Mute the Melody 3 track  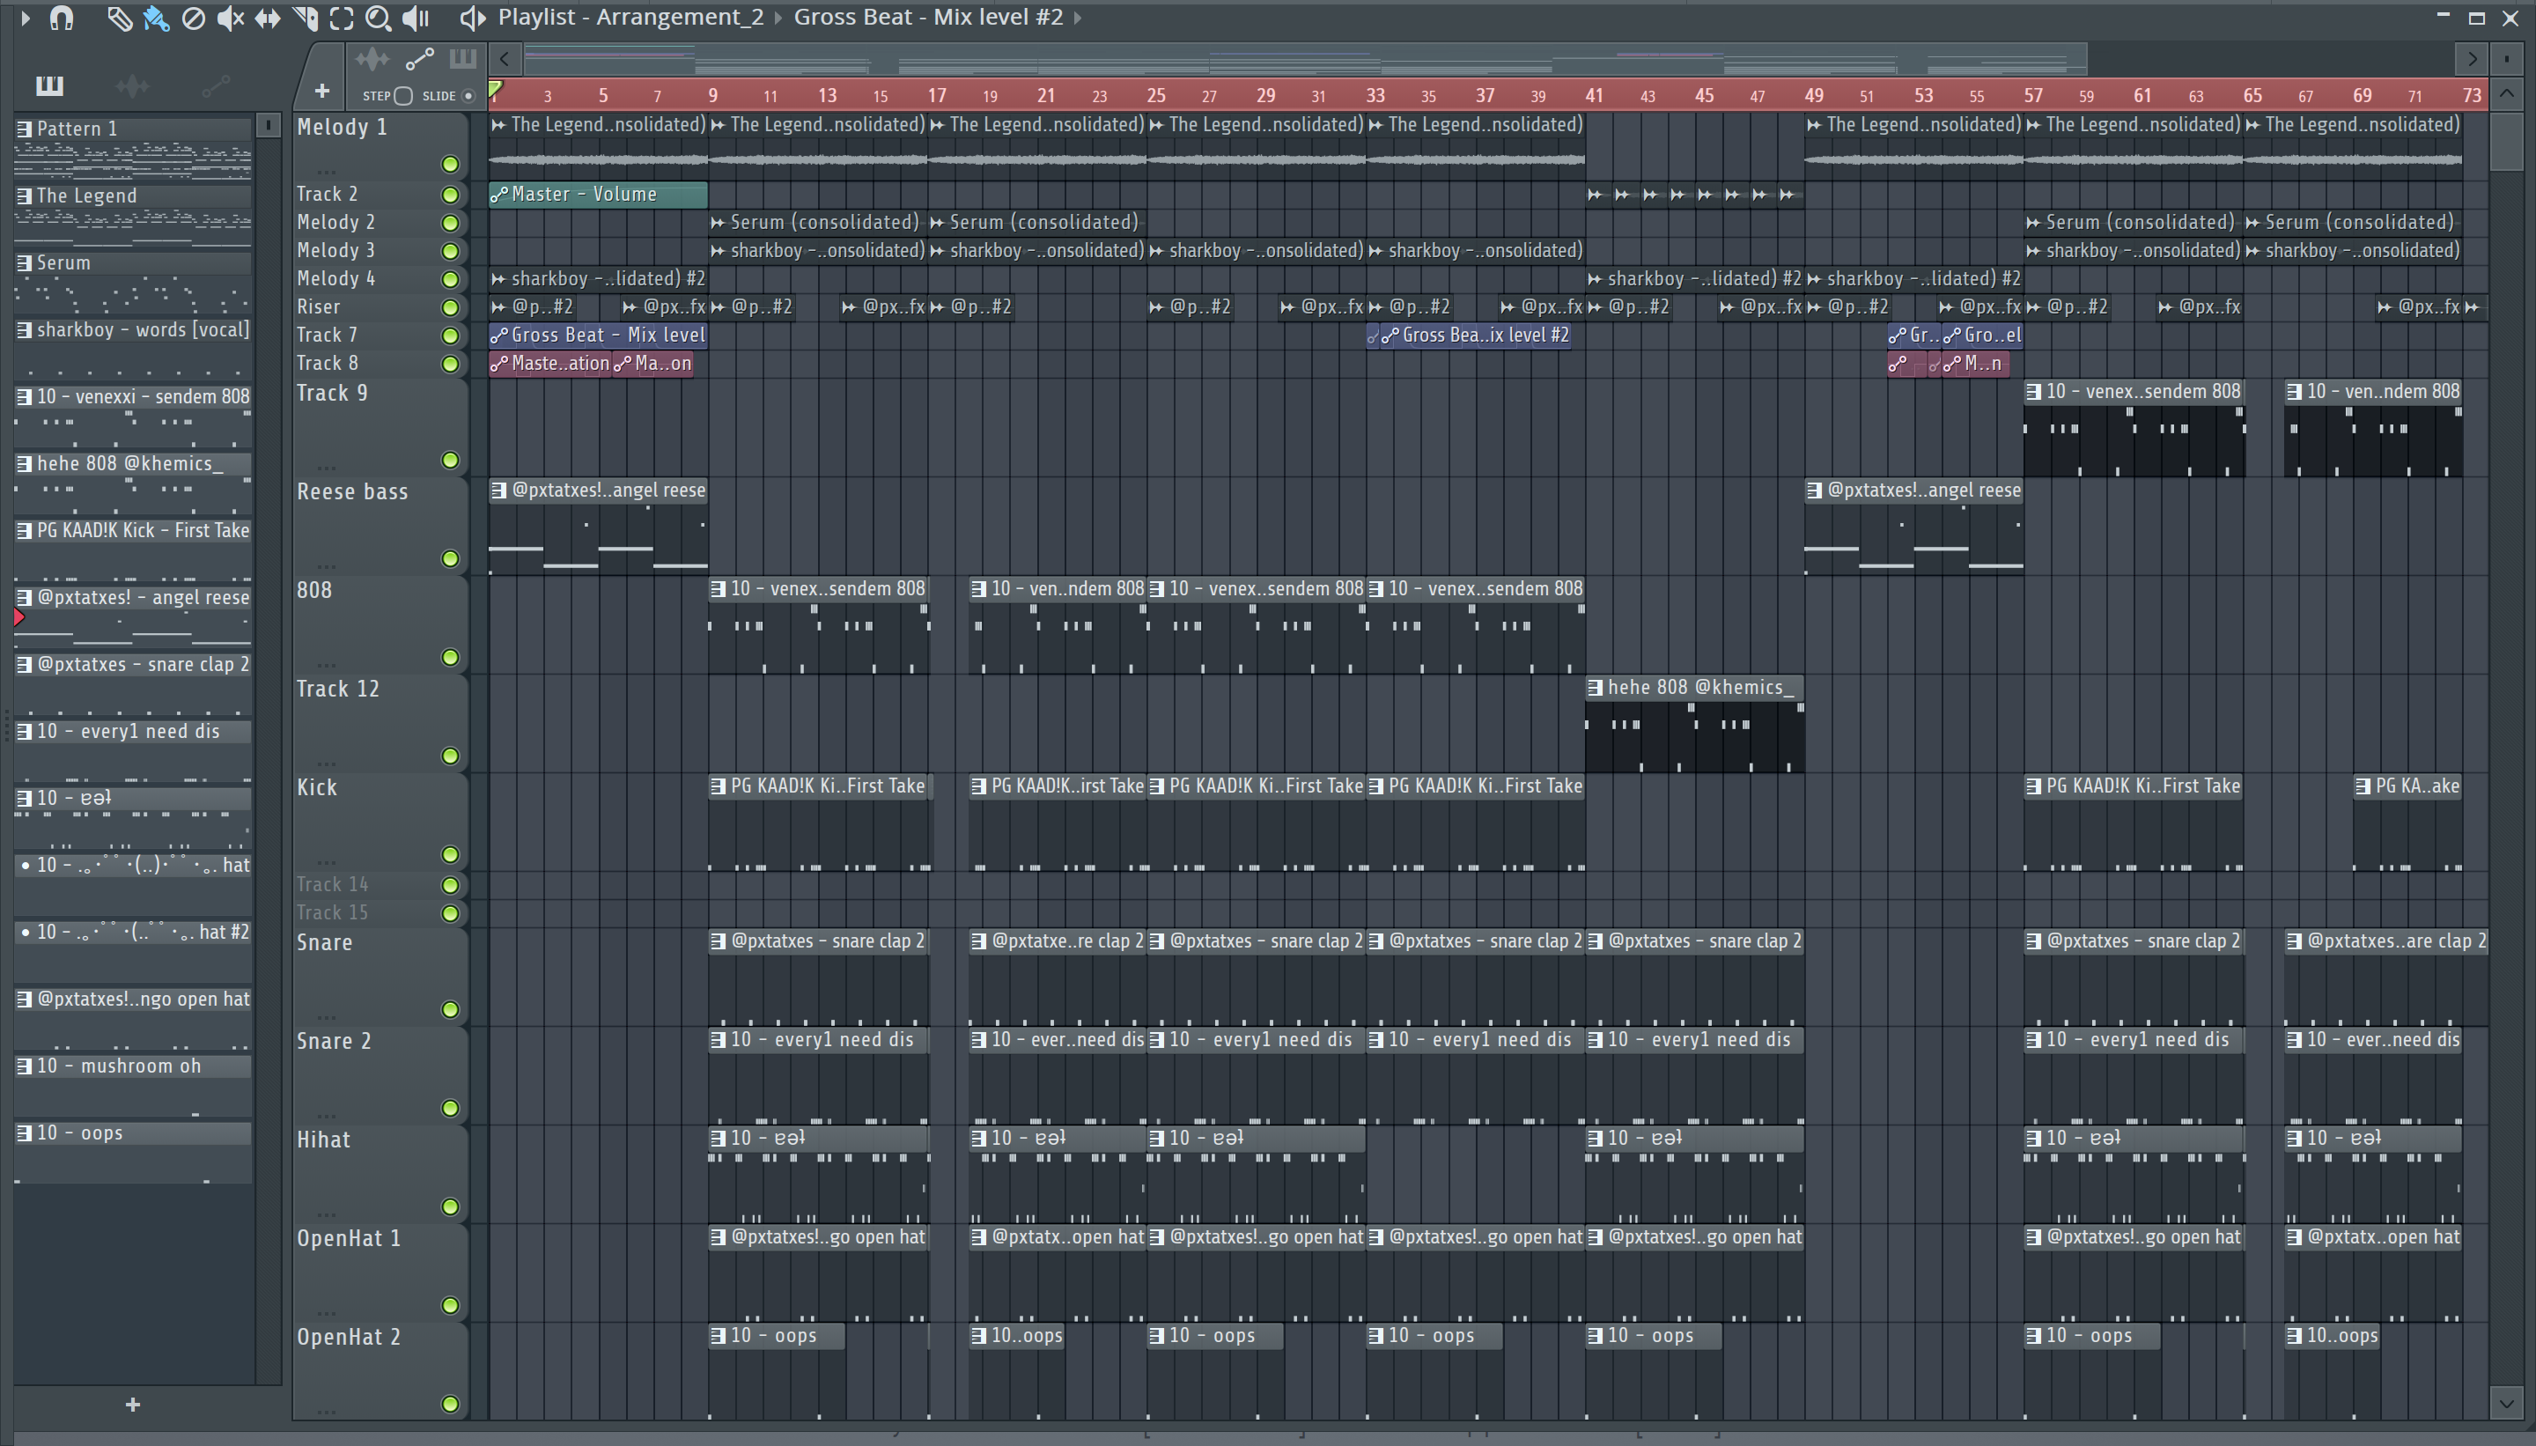450,251
